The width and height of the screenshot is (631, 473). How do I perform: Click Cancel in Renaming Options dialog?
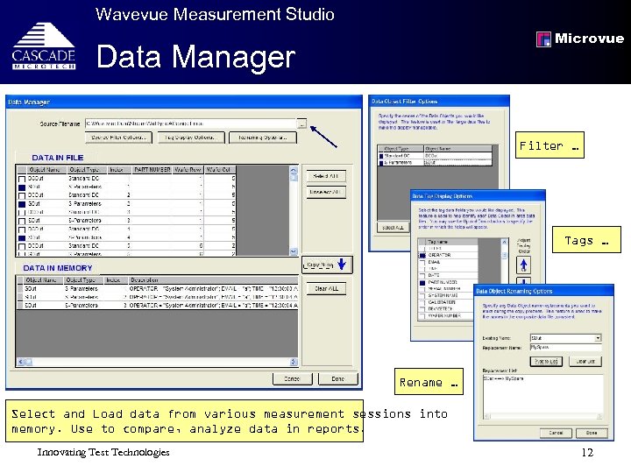(x=556, y=434)
